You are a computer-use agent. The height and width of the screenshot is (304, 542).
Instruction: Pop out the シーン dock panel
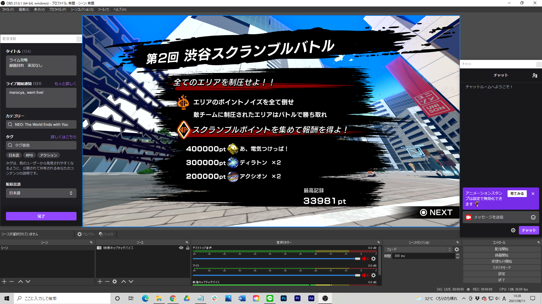(91, 242)
